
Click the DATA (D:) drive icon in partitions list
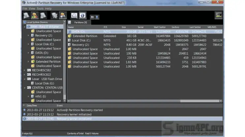point(70,32)
